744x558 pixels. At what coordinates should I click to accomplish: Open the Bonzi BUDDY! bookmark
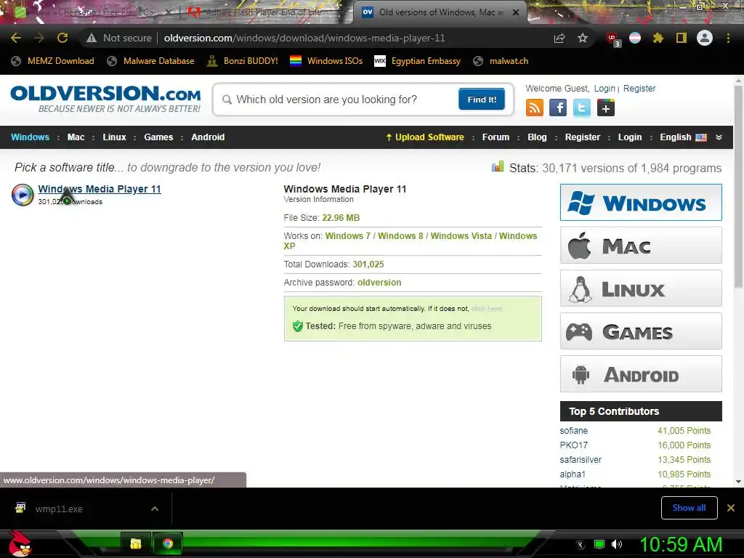click(x=243, y=61)
